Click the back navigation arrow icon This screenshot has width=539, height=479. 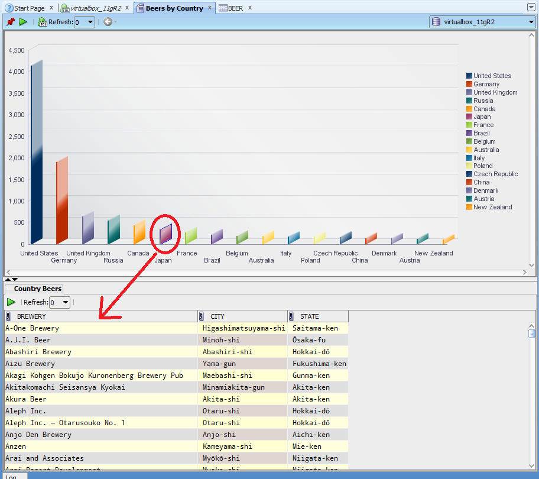click(108, 22)
